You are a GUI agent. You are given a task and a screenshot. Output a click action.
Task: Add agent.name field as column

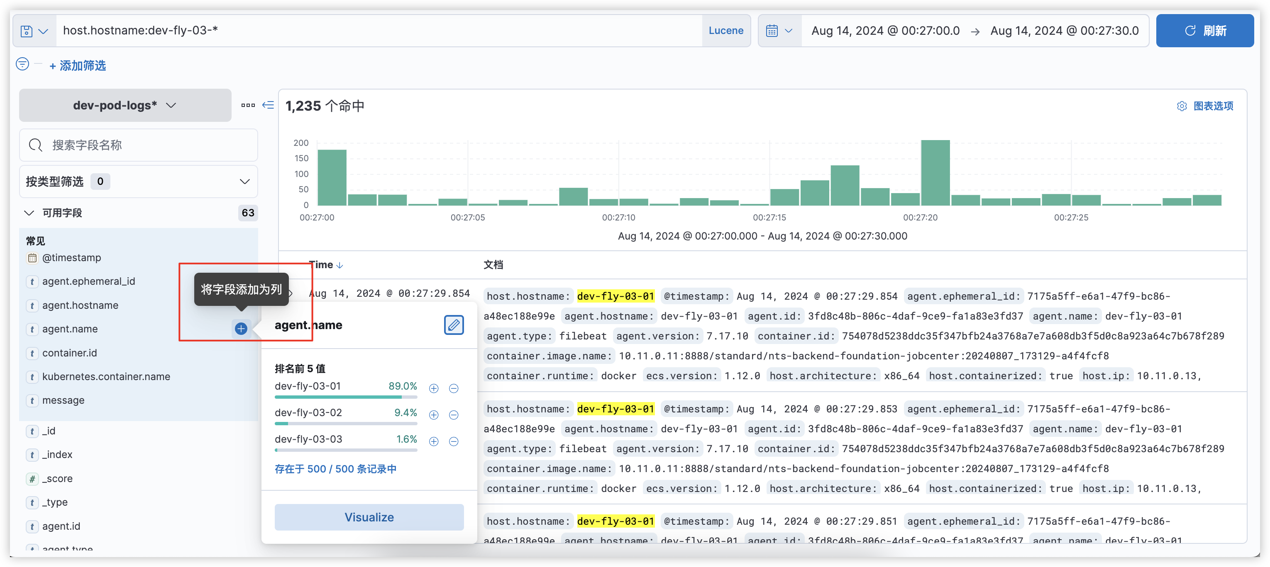(241, 329)
